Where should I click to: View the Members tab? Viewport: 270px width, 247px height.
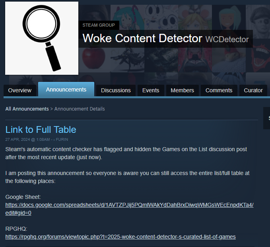pos(182,90)
